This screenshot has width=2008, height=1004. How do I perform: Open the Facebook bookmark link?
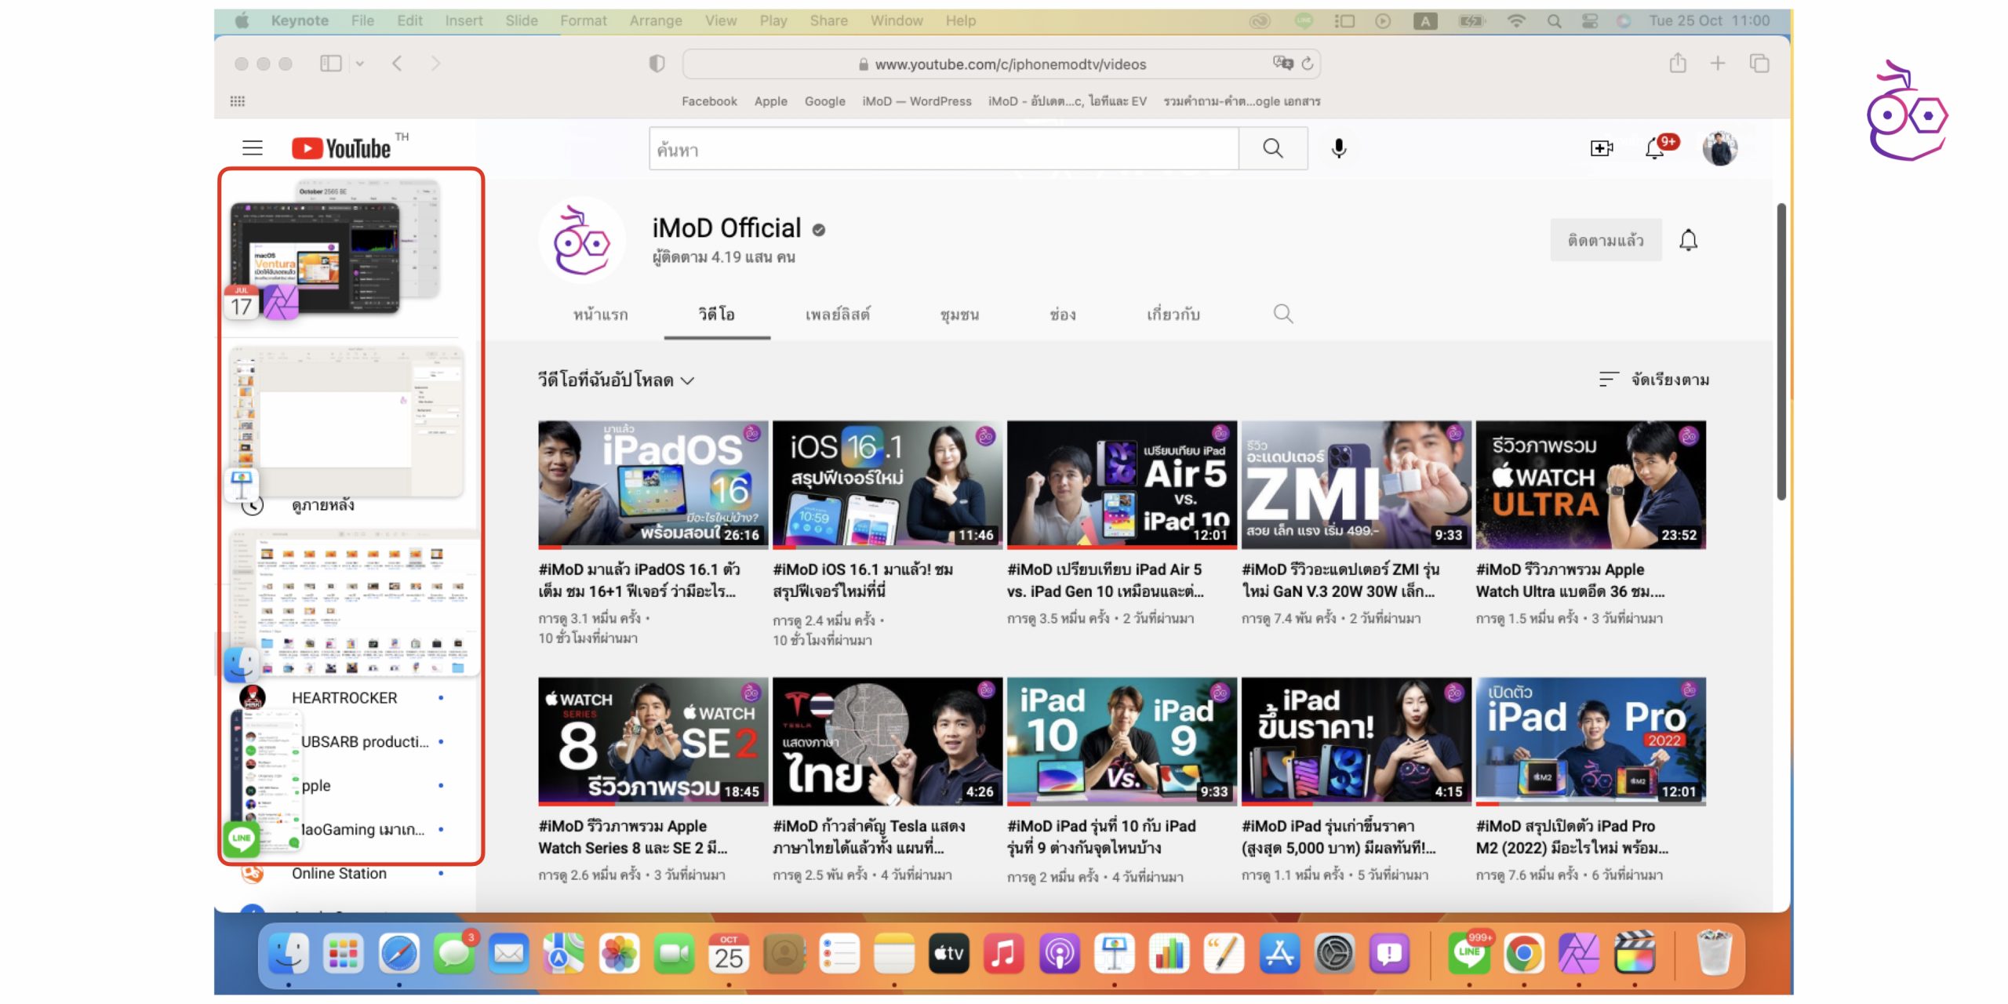[709, 101]
